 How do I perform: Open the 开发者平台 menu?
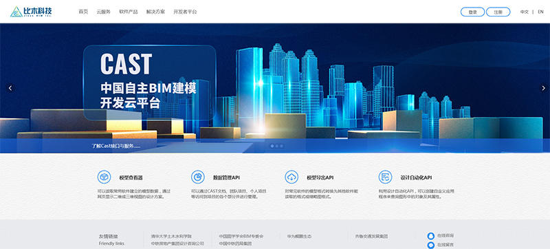pos(185,12)
